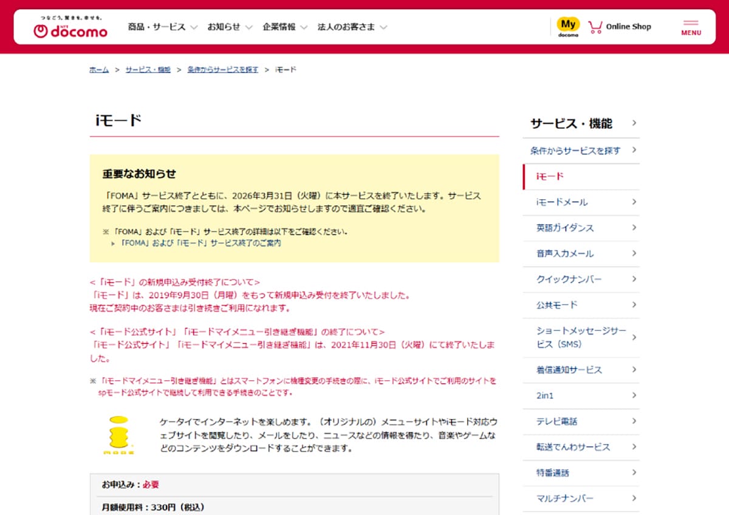Screen dimensions: 729x515
Task: Click the chevron on ショートメッセージサービス（SMS）
Action: pos(633,336)
